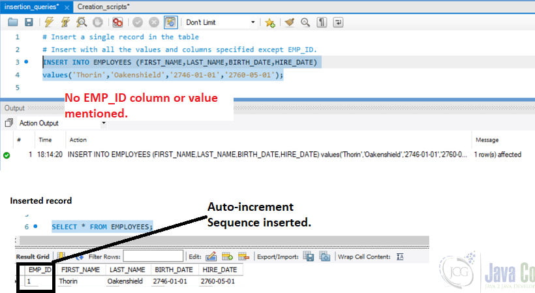Import records from external file icon

pyautogui.click(x=324, y=256)
